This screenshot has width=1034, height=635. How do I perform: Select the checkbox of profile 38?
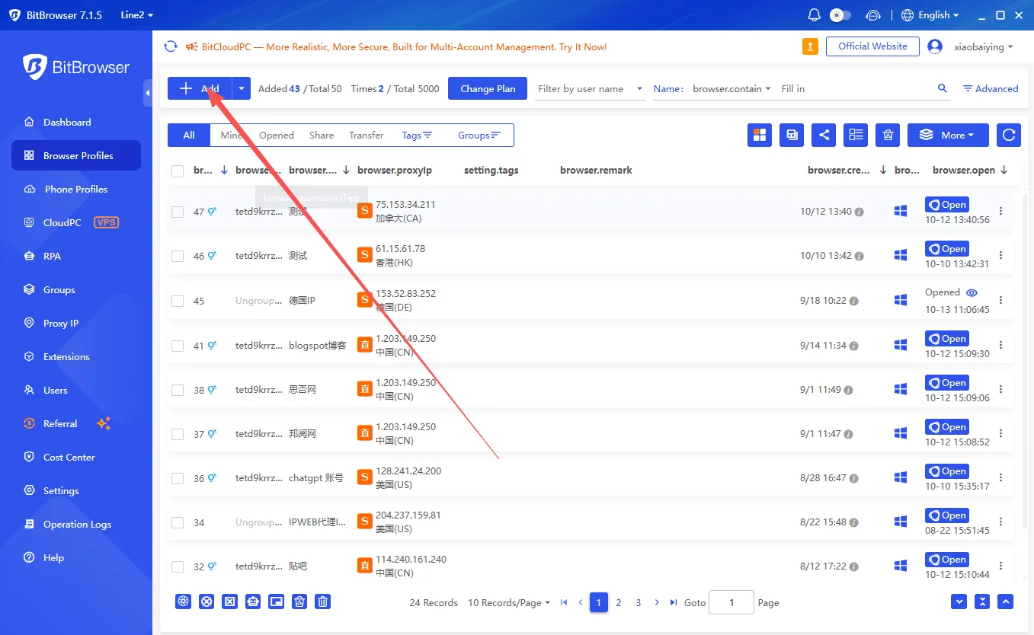pyautogui.click(x=178, y=390)
